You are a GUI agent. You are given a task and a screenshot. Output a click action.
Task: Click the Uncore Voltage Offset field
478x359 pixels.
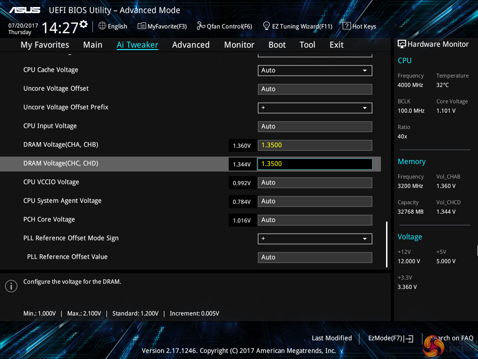click(x=315, y=89)
